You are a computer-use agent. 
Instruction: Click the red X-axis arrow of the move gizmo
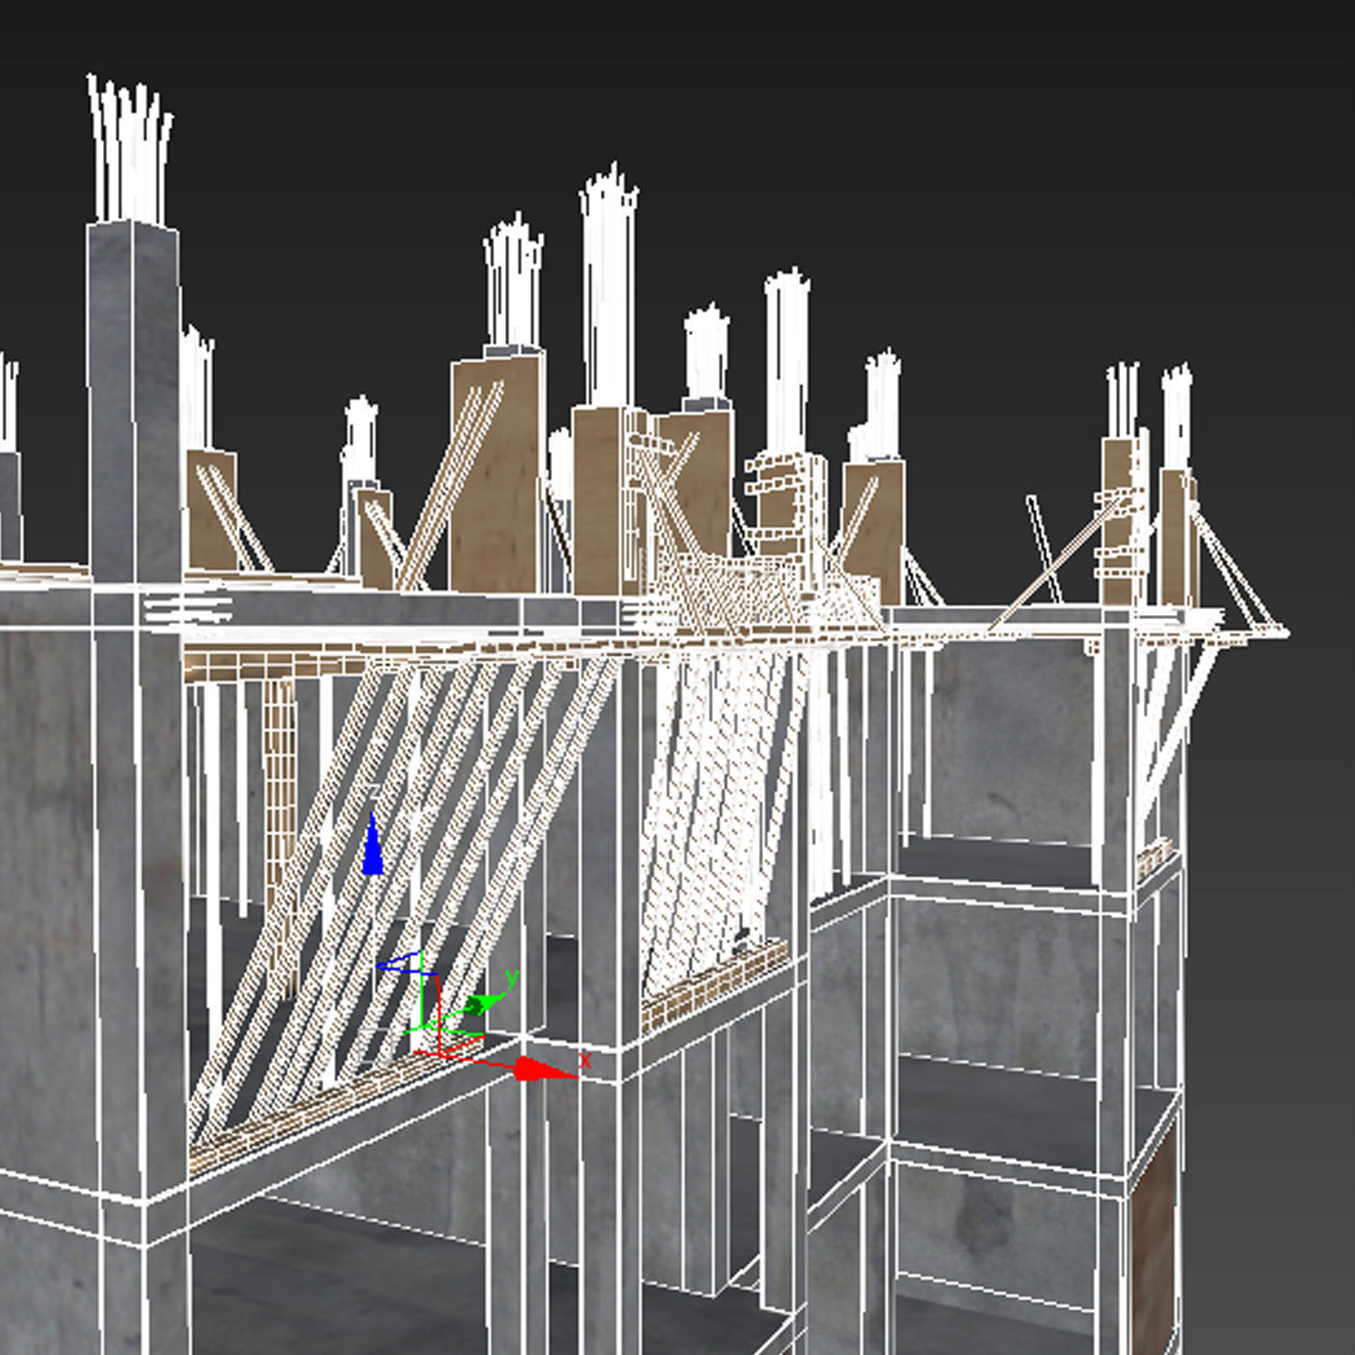[x=545, y=1070]
